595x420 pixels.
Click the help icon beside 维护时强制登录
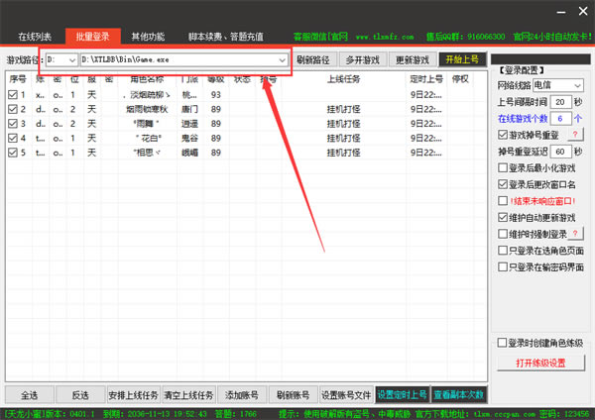pyautogui.click(x=575, y=235)
